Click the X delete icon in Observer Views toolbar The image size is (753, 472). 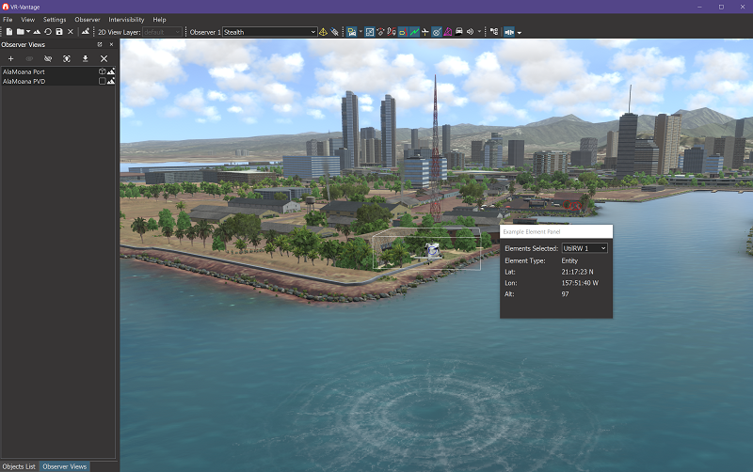[104, 58]
